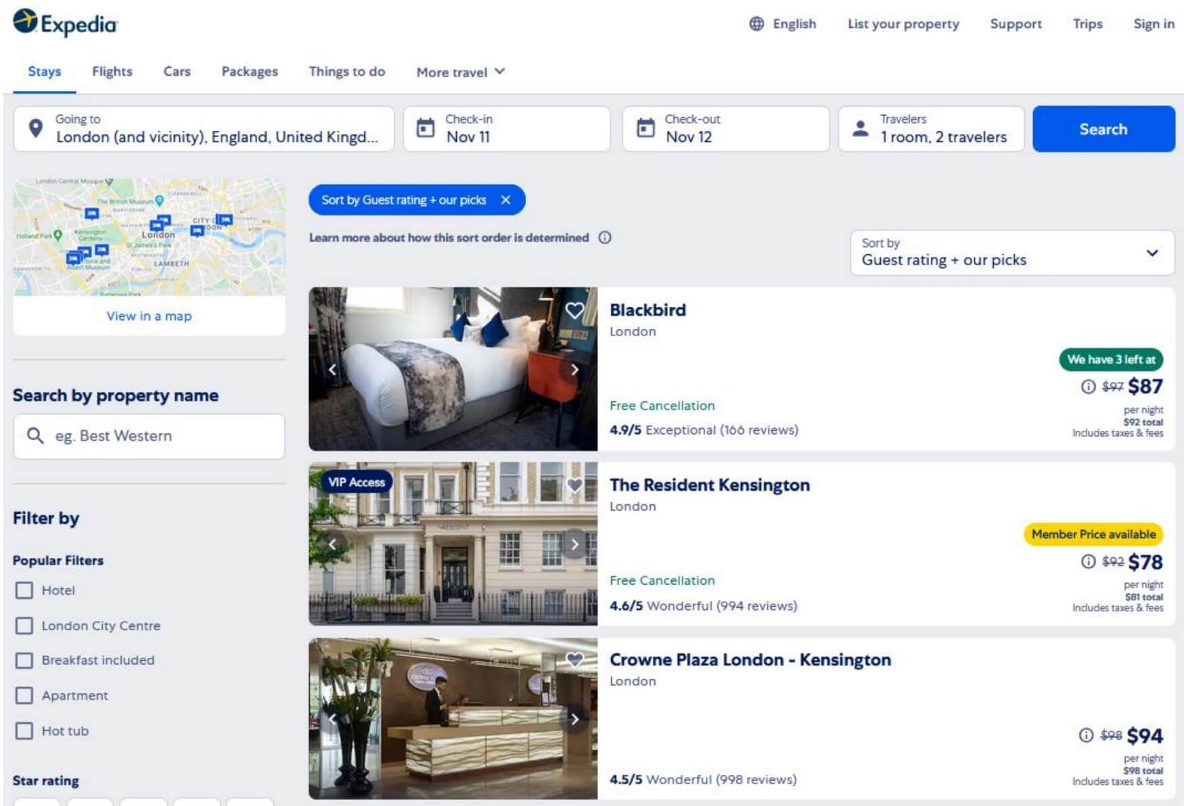This screenshot has height=806, width=1184.
Task: Remove the Guest rating sort chip with X
Action: pyautogui.click(x=505, y=200)
